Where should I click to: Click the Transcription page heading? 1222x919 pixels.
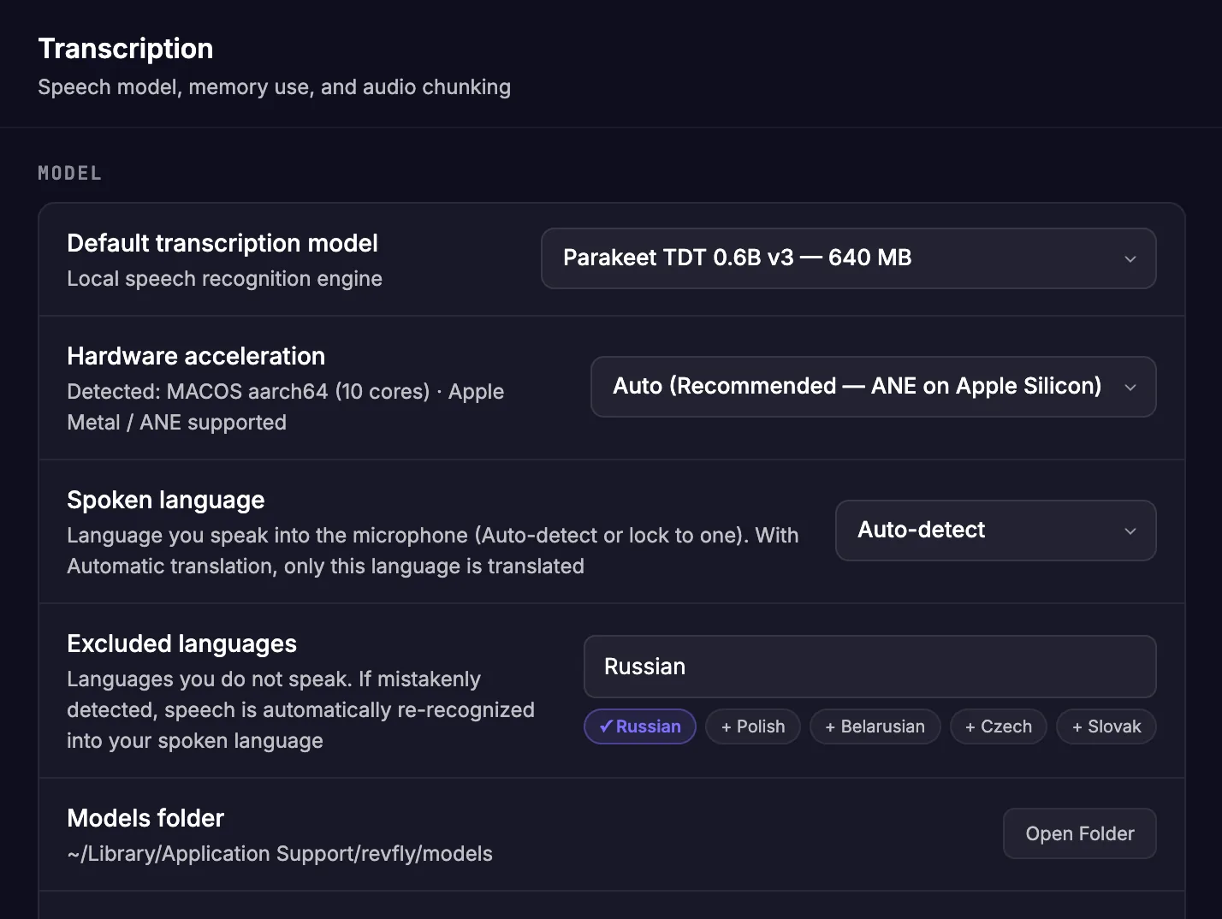[x=126, y=49]
